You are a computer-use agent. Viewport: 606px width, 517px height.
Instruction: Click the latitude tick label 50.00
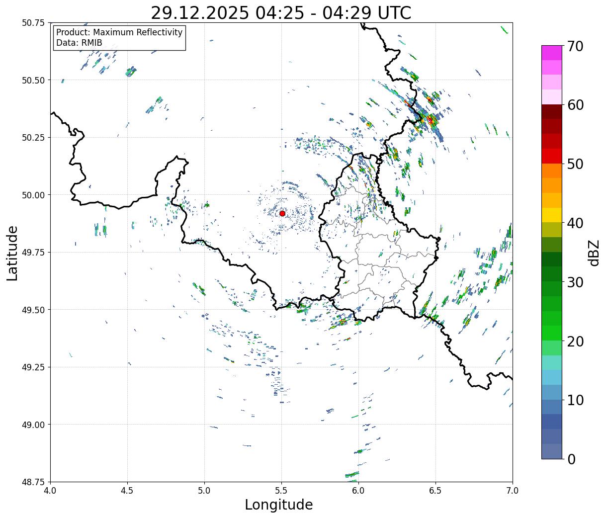33,195
